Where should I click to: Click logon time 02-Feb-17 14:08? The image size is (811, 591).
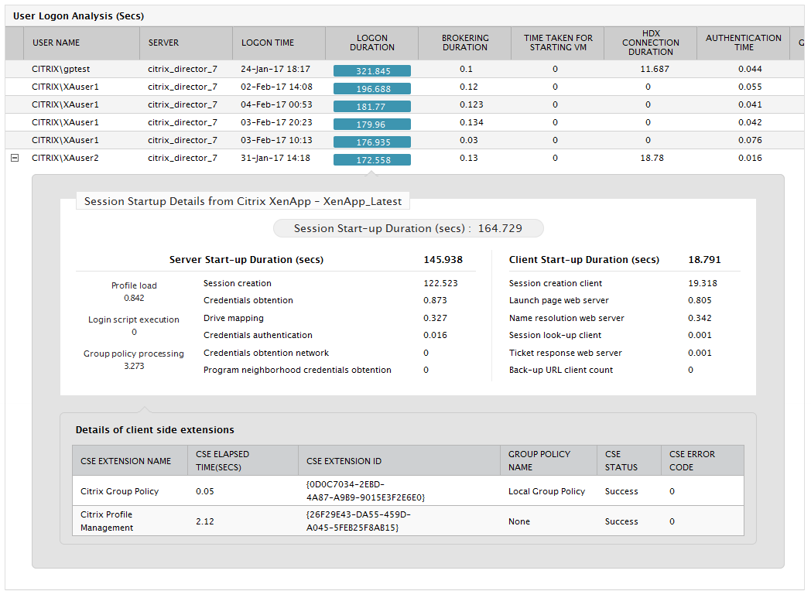click(276, 87)
